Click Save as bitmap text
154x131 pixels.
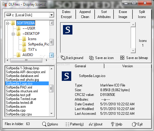click(x=137, y=58)
